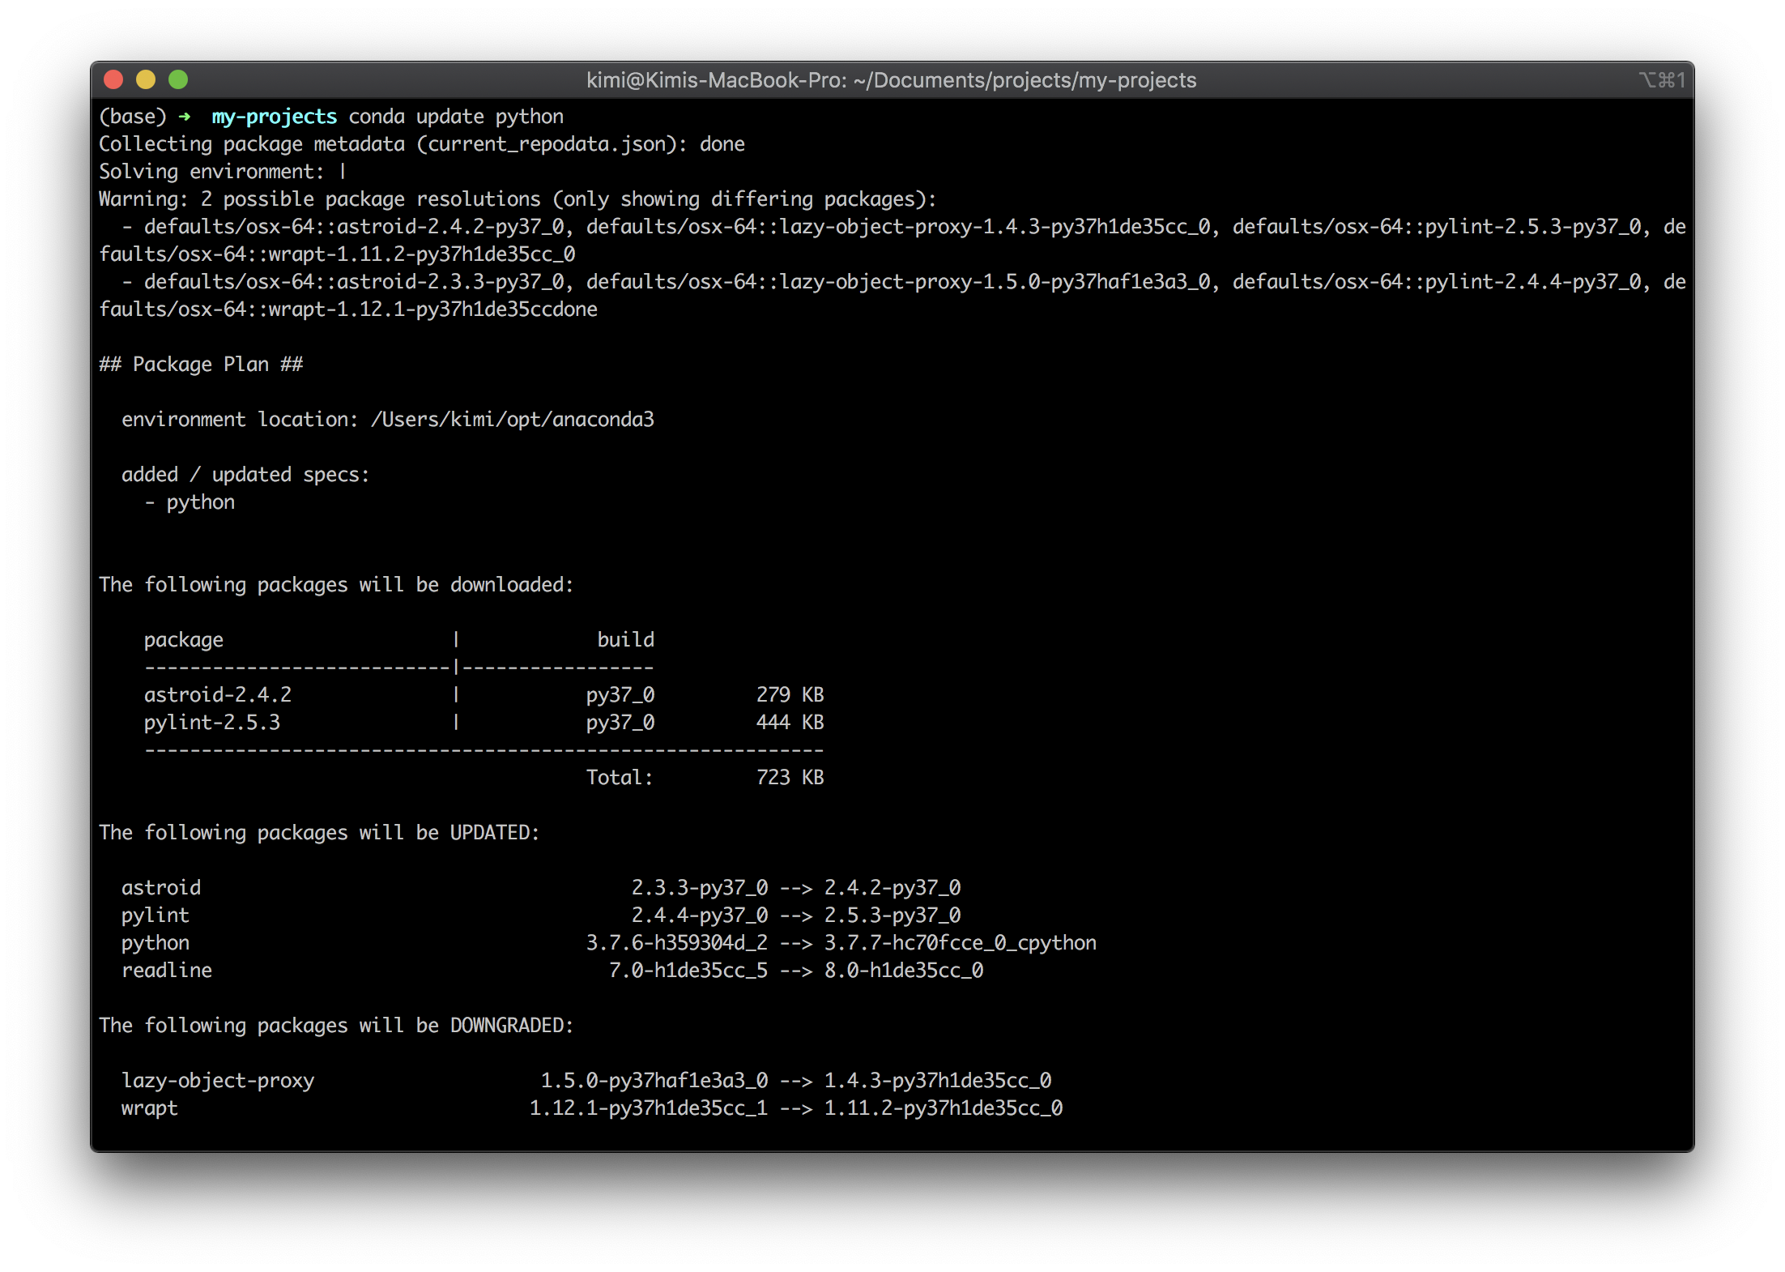
Task: Click the 'conda update python' command text
Action: point(456,117)
